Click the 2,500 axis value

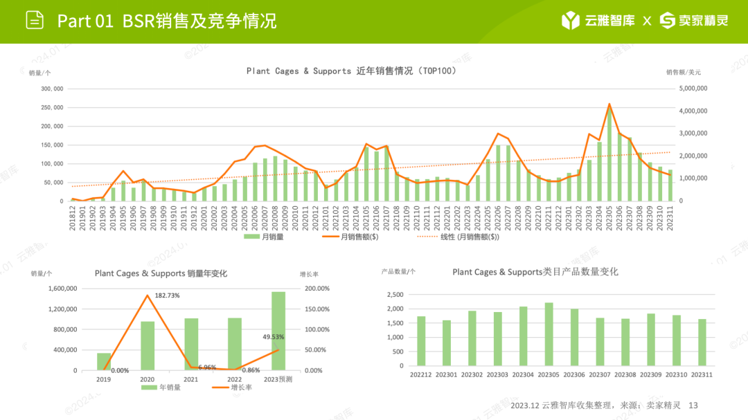[395, 295]
